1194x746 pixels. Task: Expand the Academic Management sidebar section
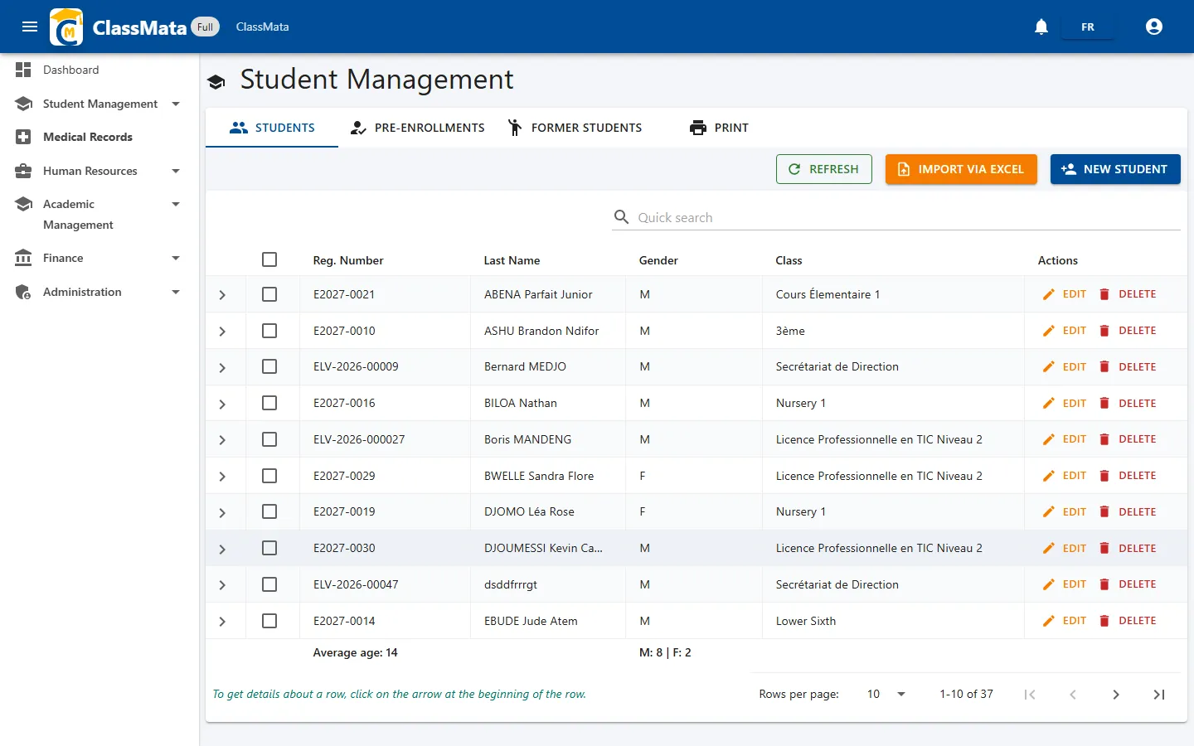click(x=99, y=214)
